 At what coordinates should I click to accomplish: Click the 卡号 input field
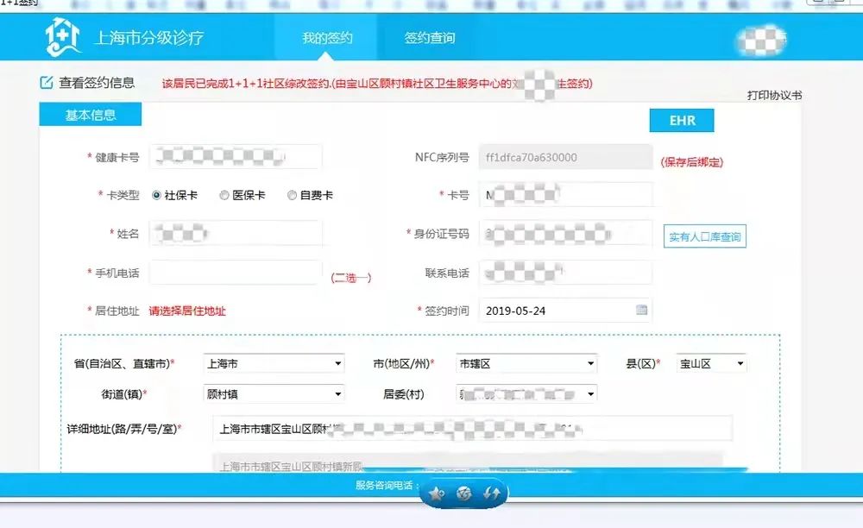pyautogui.click(x=566, y=195)
